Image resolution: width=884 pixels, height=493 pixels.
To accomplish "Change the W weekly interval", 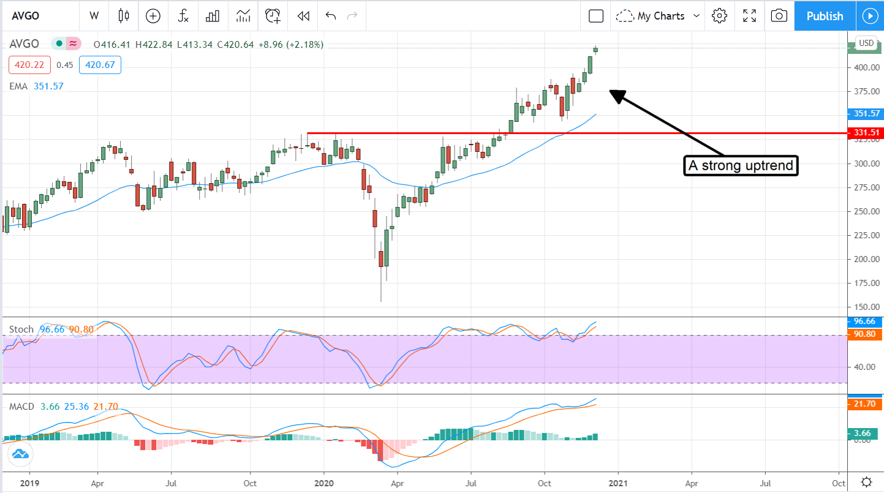I will point(94,16).
